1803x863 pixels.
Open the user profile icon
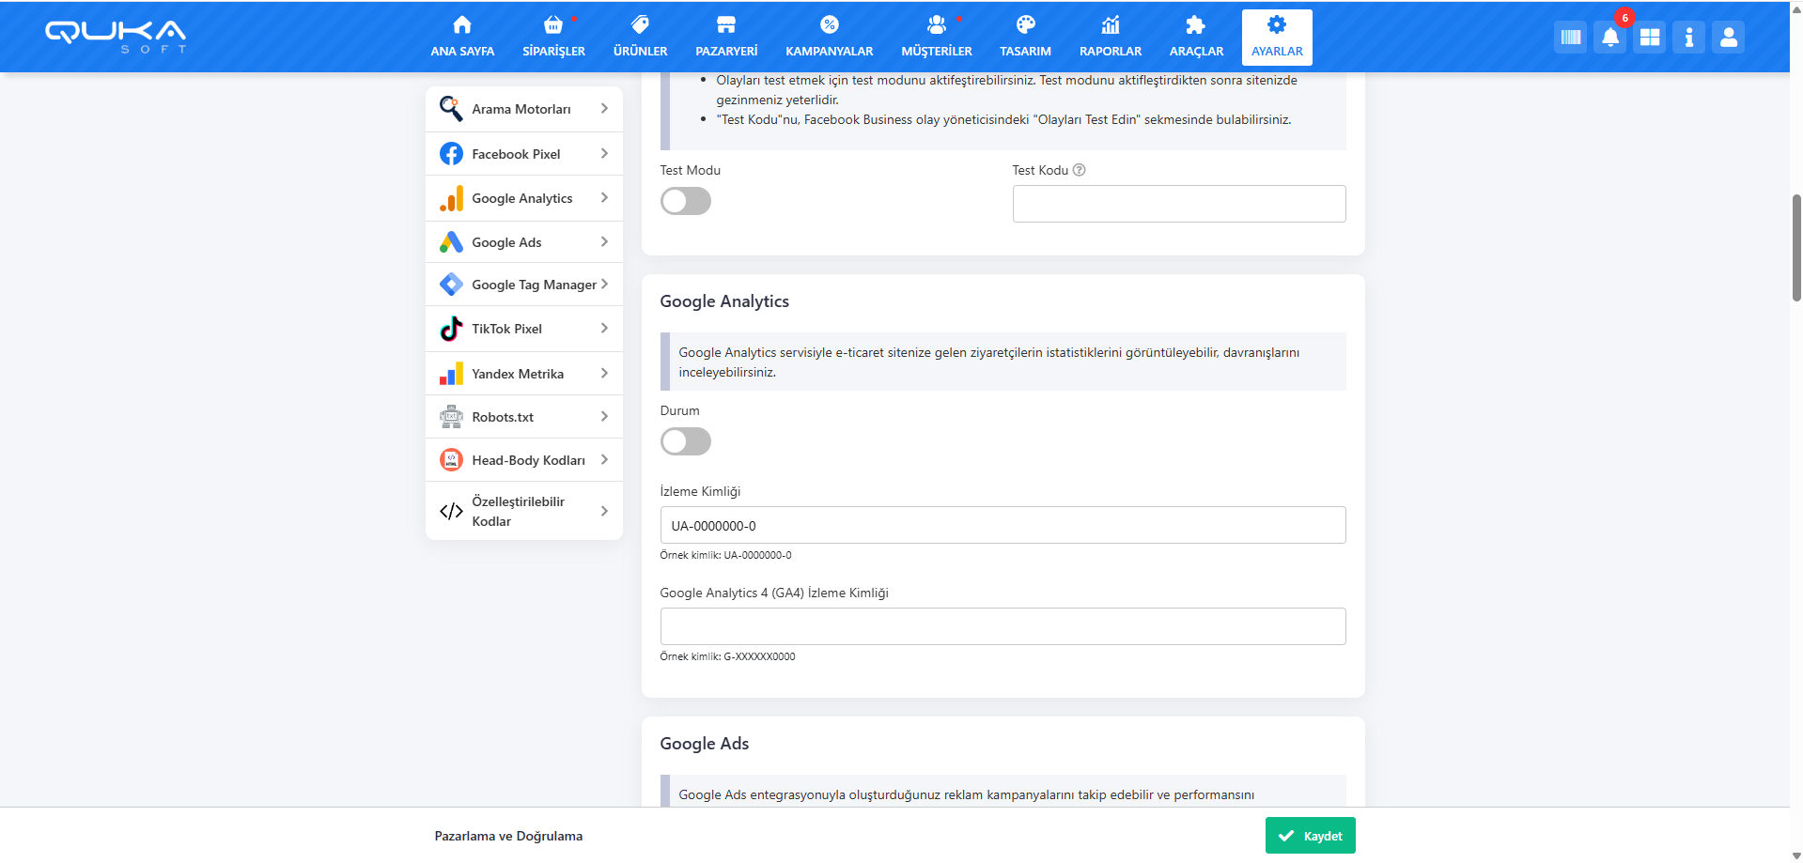[x=1728, y=38]
